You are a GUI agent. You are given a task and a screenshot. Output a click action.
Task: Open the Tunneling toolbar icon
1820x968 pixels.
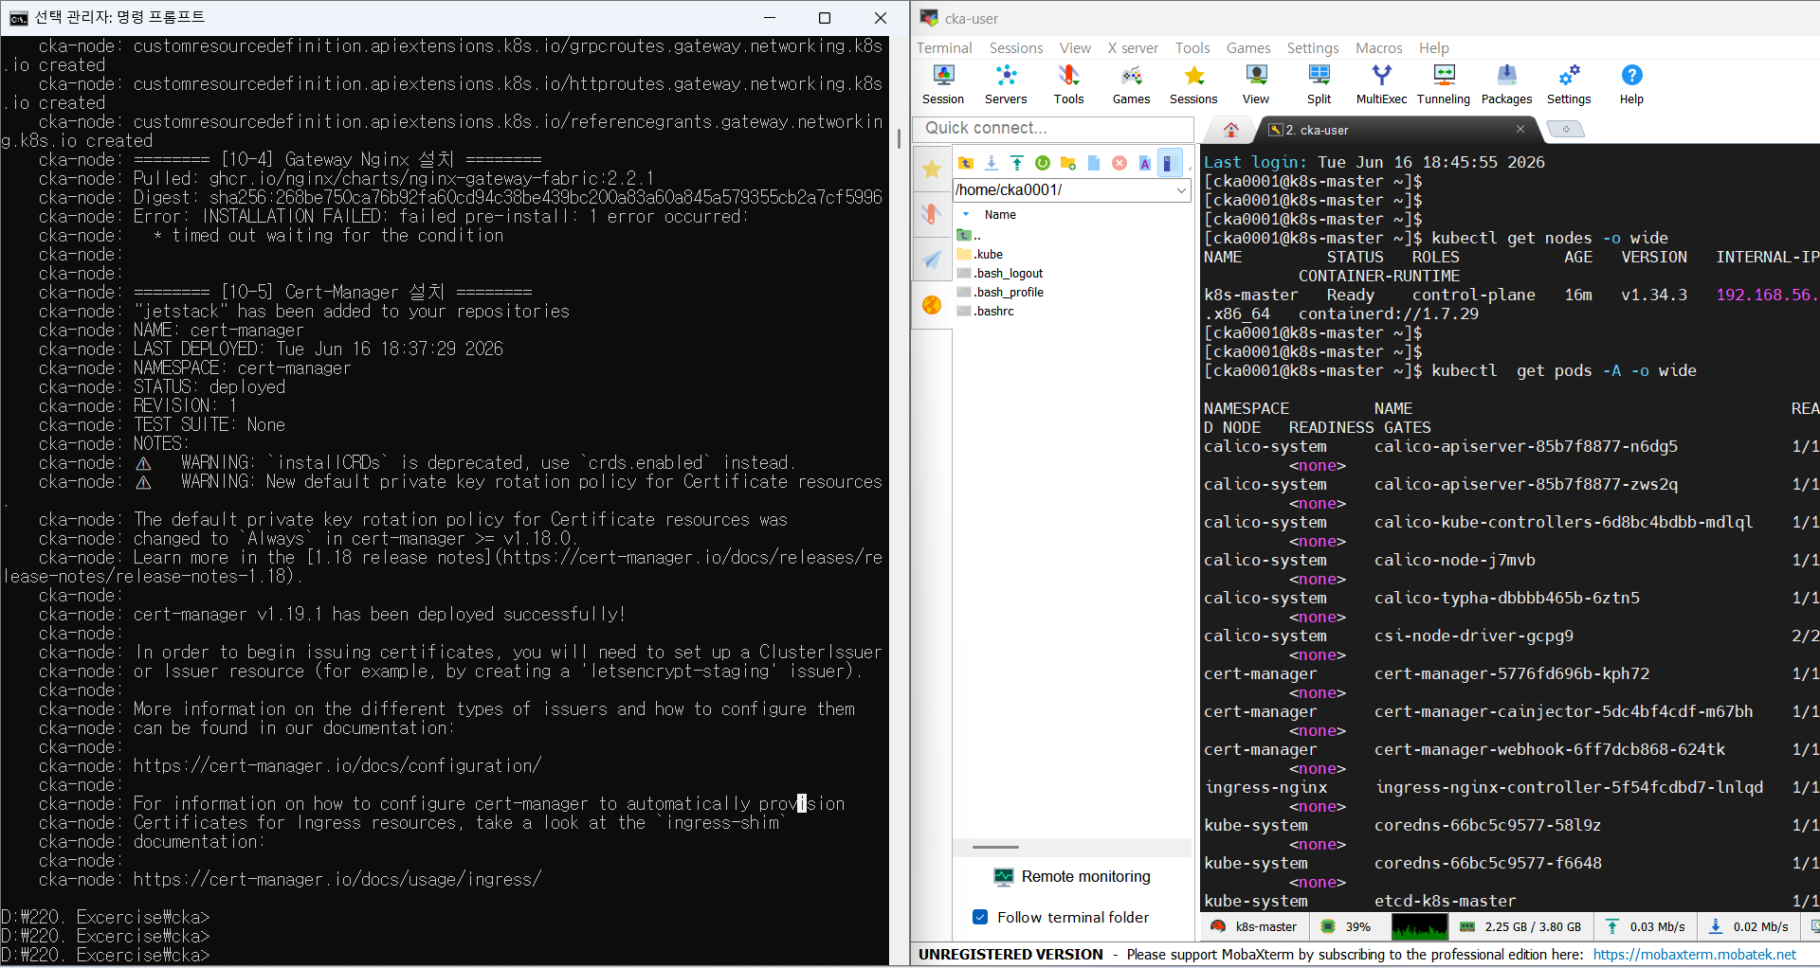tap(1444, 84)
